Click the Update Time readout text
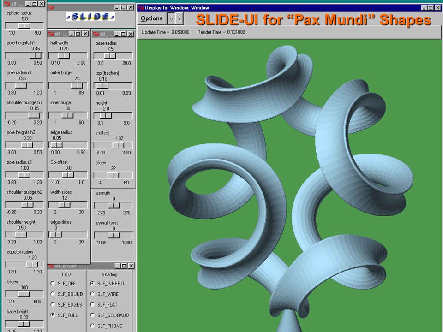 pyautogui.click(x=165, y=32)
